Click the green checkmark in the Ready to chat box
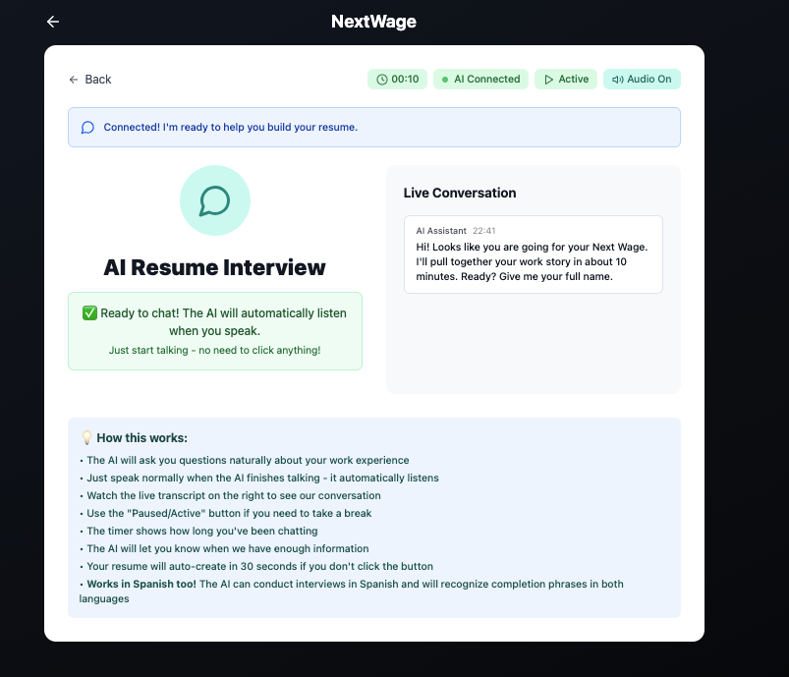Viewport: 789px width, 677px height. (x=89, y=313)
